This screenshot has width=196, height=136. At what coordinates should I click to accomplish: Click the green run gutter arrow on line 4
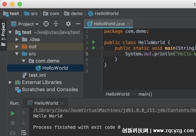94,48
